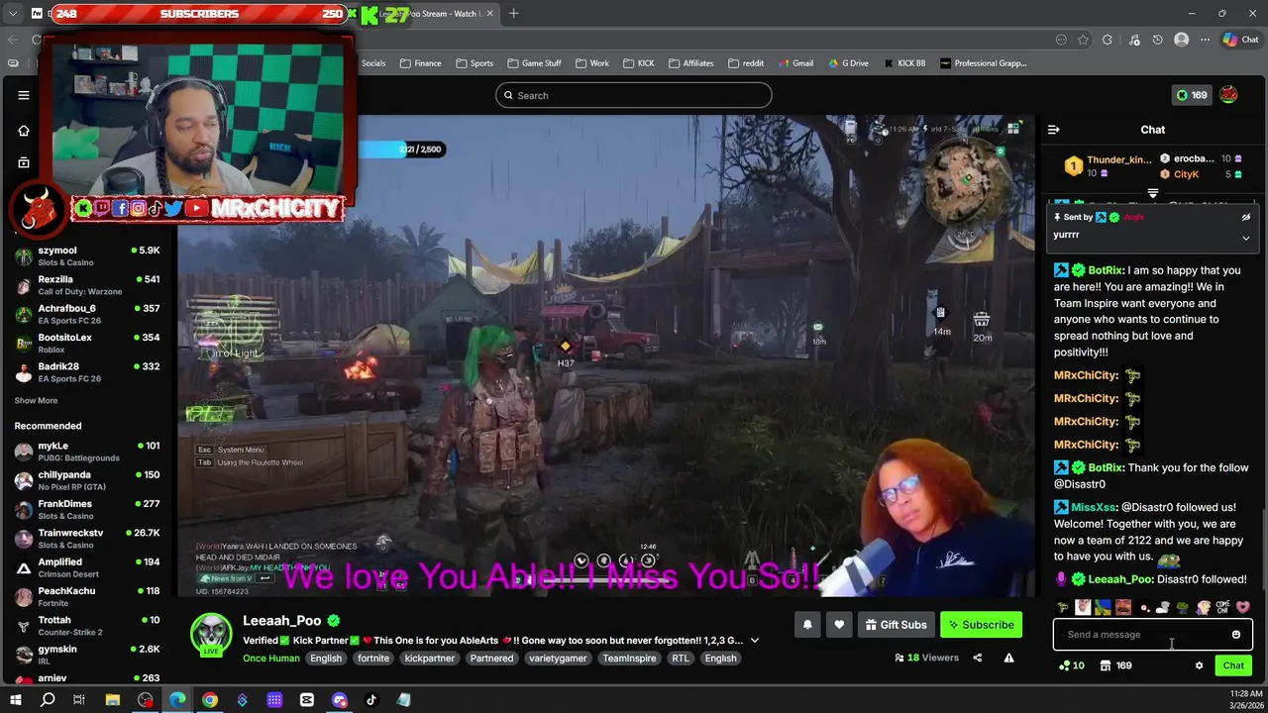Open chat settings gear icon
1268x713 pixels.
coord(1199,665)
